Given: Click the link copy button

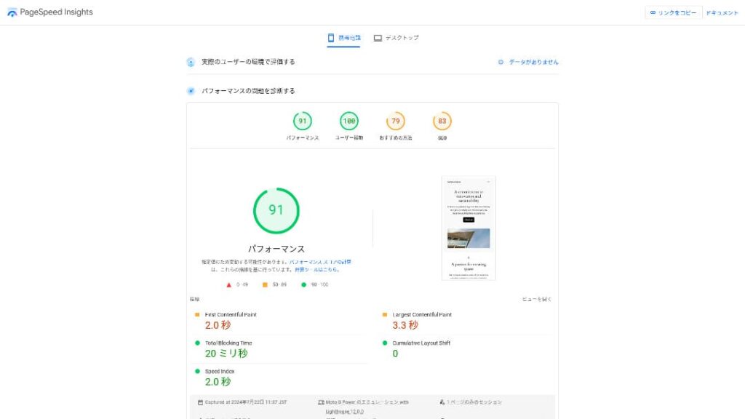Looking at the screenshot, I should click(x=673, y=13).
